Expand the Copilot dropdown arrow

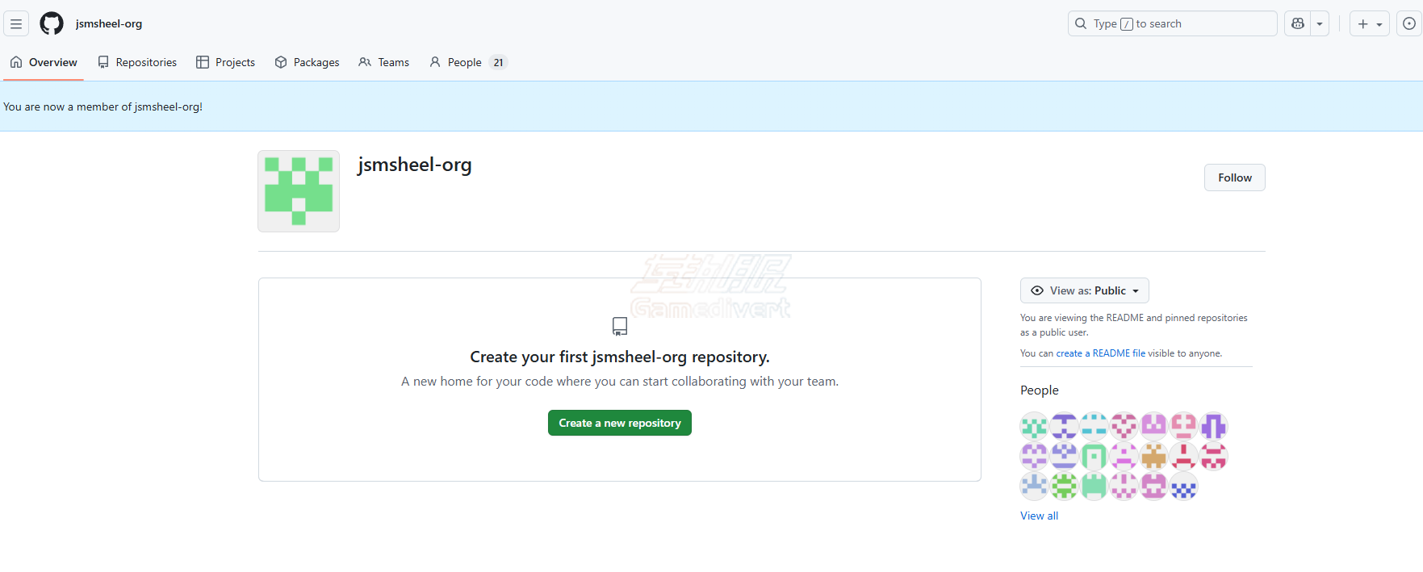tap(1320, 24)
